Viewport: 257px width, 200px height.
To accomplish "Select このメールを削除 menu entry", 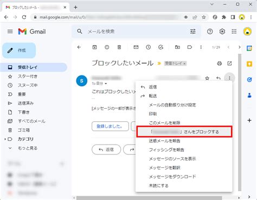I will point(184,123).
